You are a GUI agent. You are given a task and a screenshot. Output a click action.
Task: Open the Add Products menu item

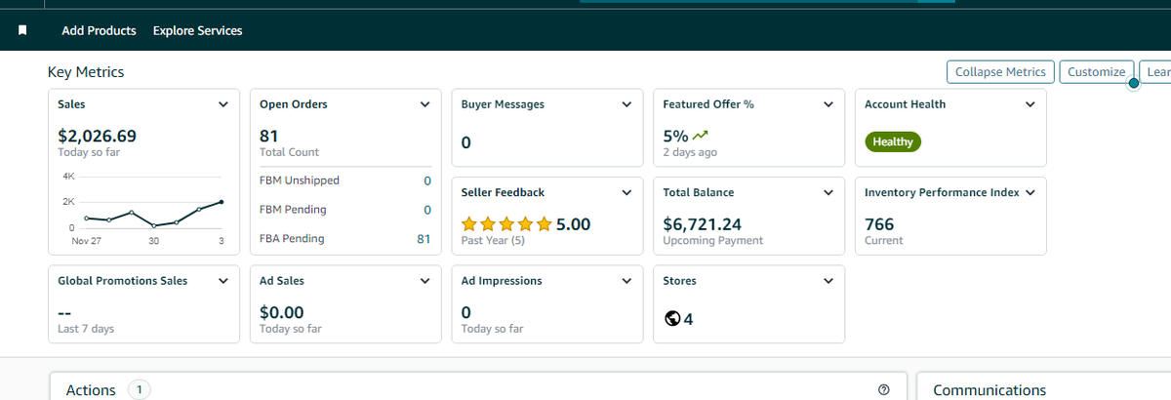99,30
